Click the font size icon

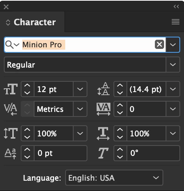click(x=11, y=89)
